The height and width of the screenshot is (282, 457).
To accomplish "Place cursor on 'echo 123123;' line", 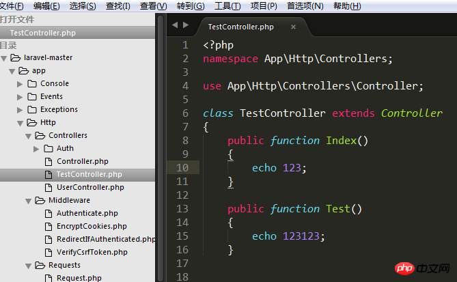I will pos(288,236).
